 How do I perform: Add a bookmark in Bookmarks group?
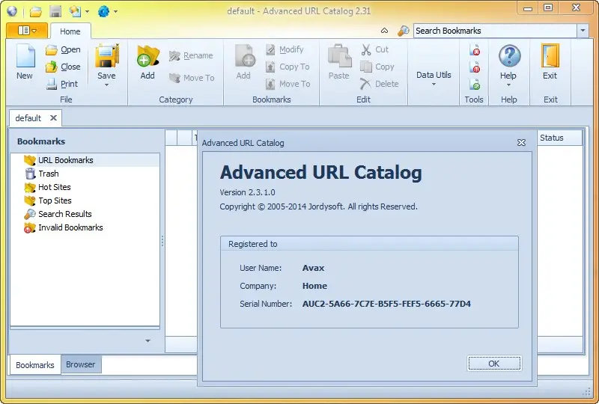coord(244,62)
